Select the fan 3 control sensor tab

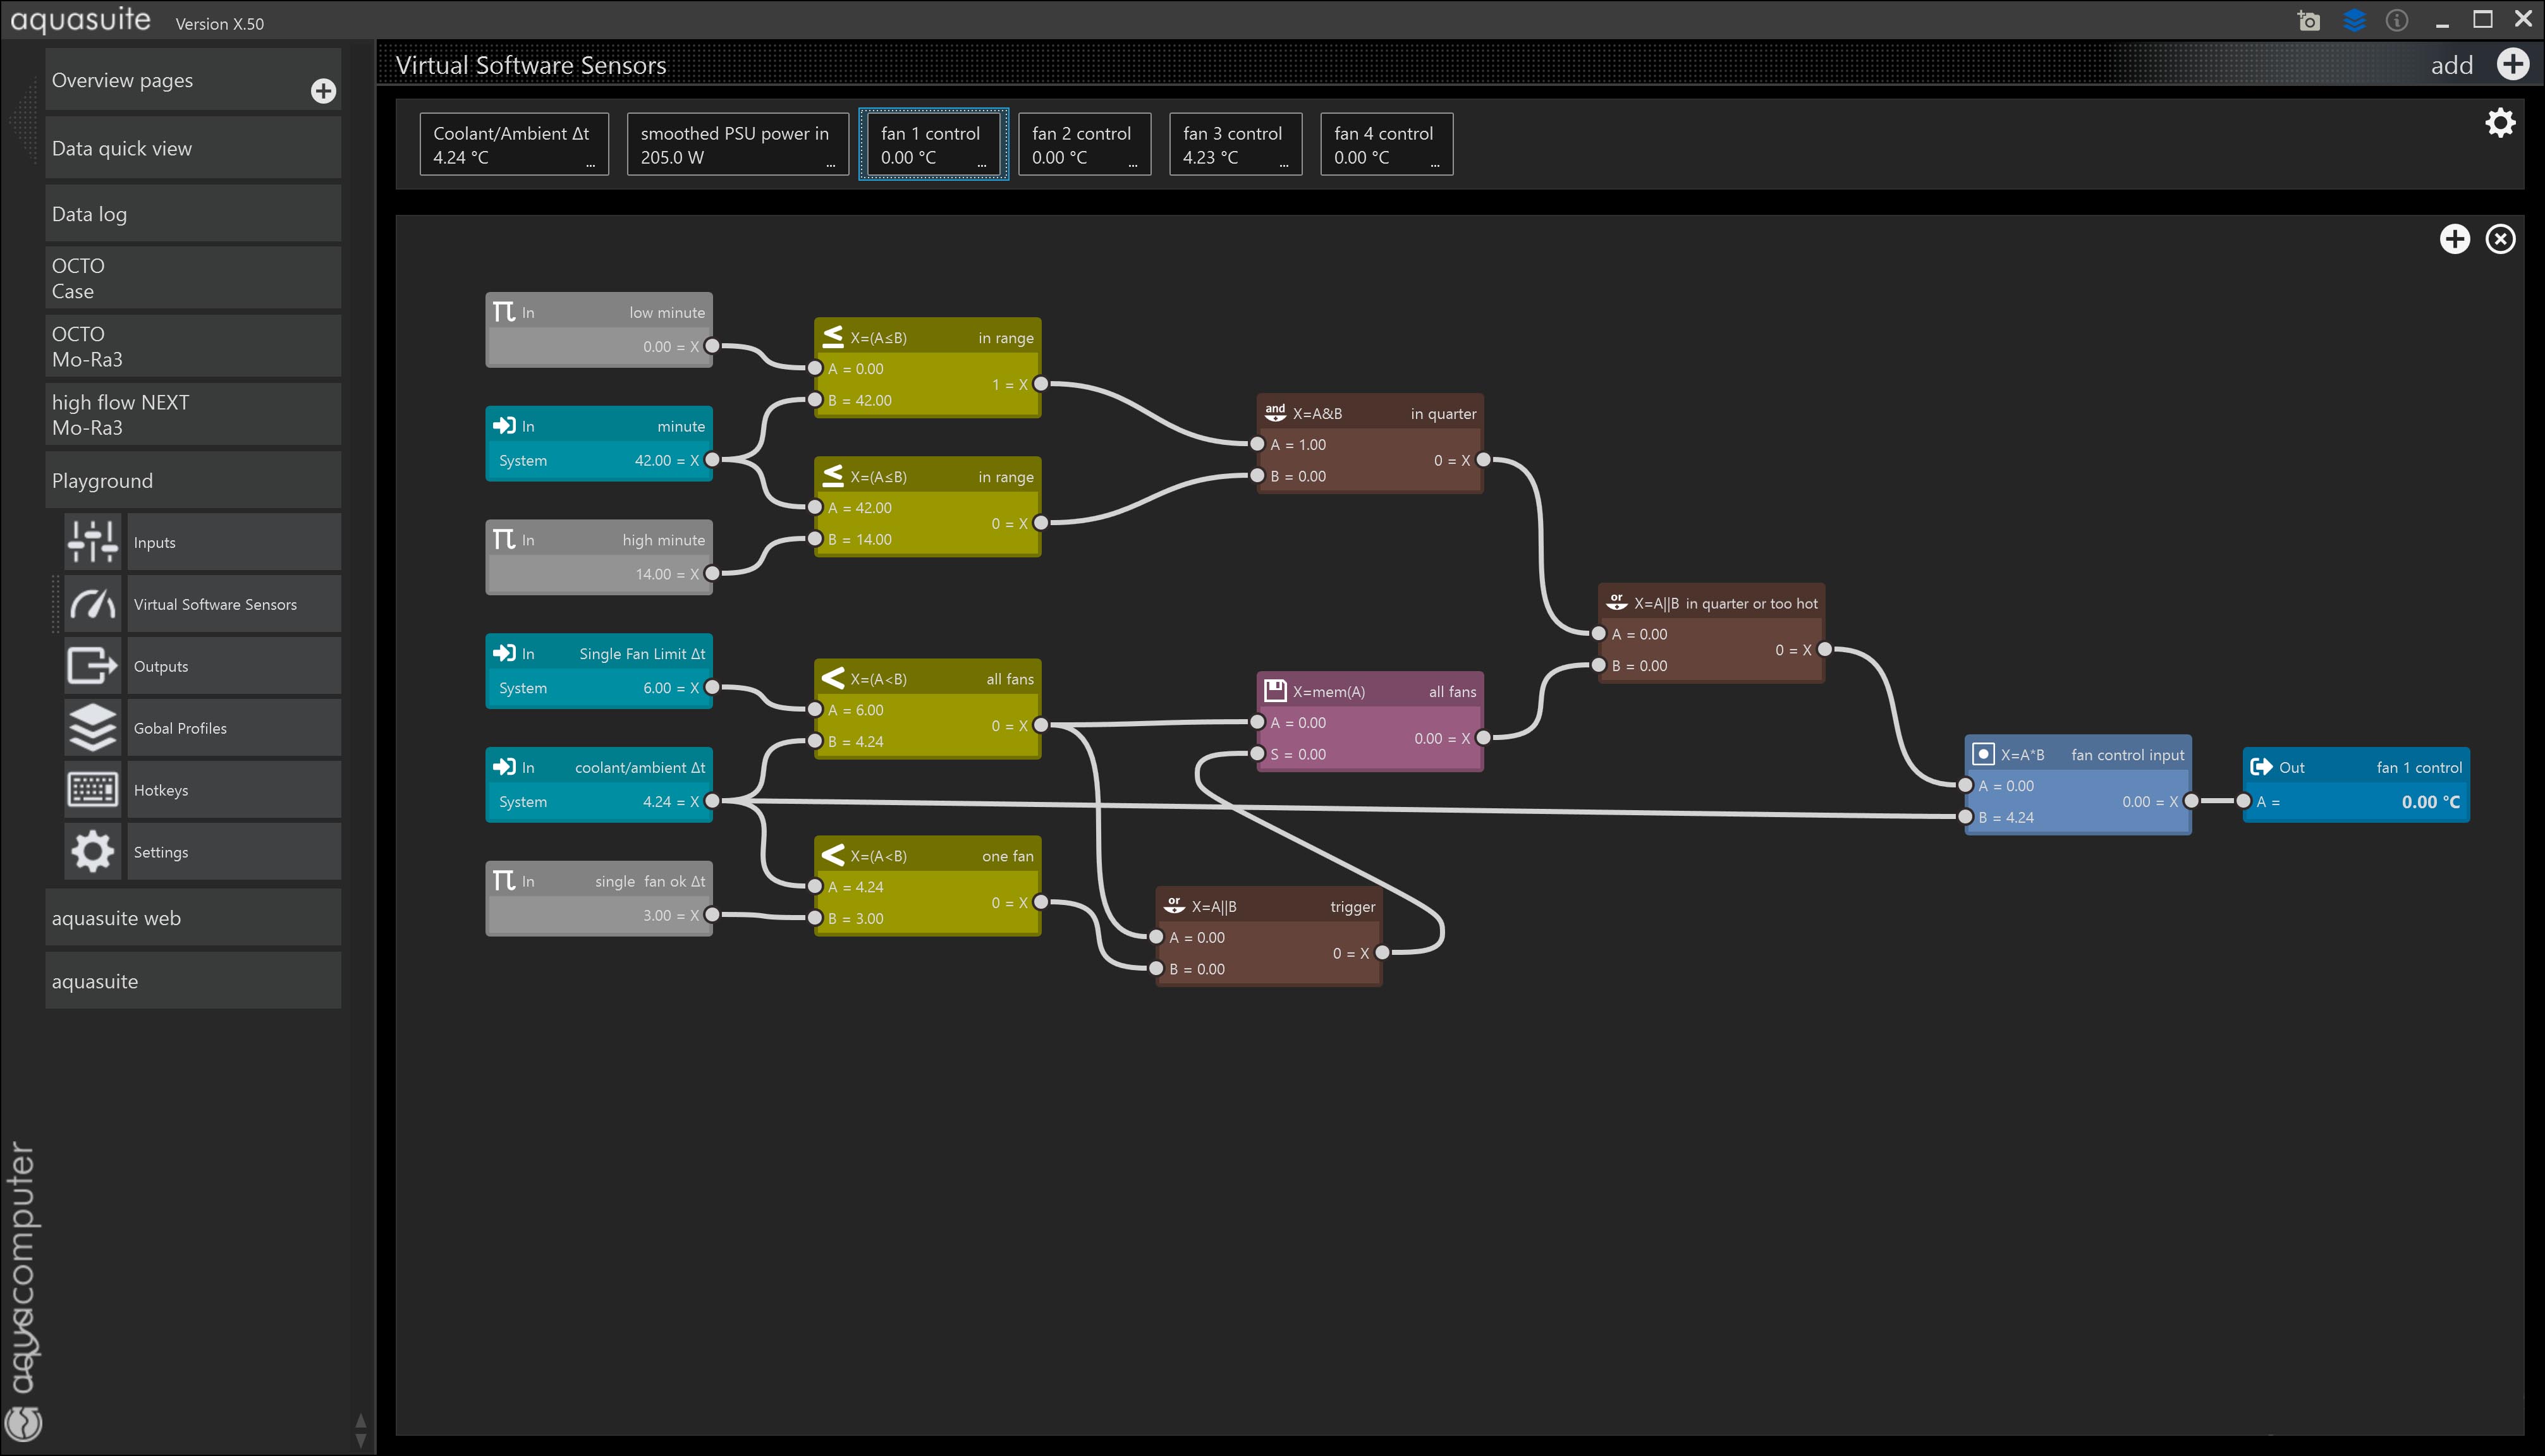click(x=1235, y=144)
